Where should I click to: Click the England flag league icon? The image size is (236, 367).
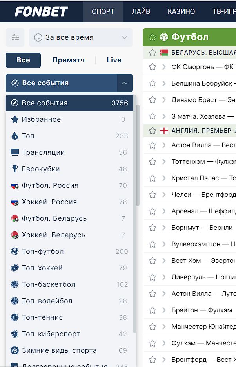tap(164, 130)
